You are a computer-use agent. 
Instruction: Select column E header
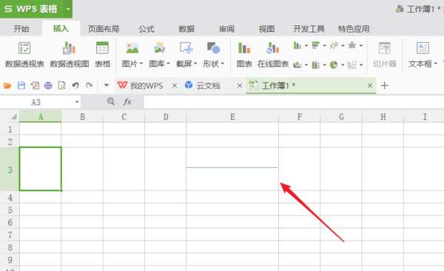point(232,117)
